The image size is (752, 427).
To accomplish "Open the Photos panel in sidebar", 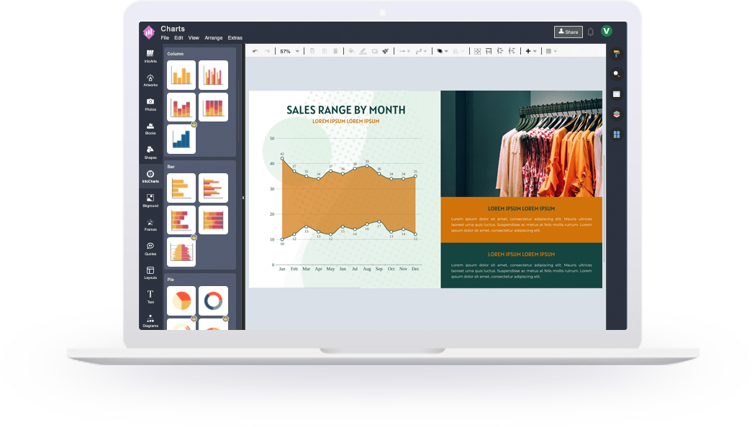I will (150, 104).
